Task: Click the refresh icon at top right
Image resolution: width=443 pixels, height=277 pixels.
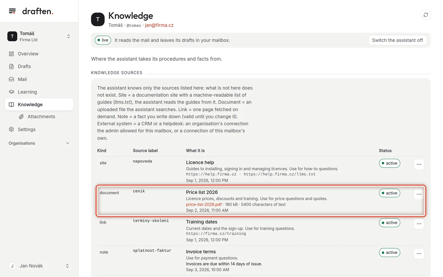Action: point(426,15)
